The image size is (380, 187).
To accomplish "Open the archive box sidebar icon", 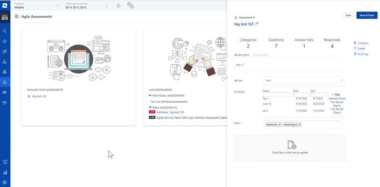I will point(4,103).
